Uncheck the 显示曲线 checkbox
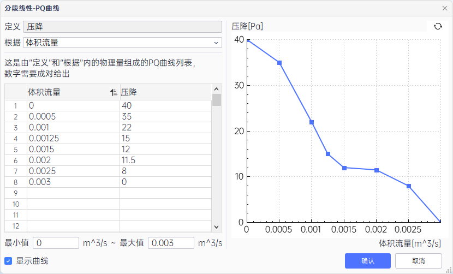The width and height of the screenshot is (453, 274). tap(8, 261)
